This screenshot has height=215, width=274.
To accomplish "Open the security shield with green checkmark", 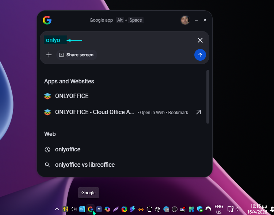I will pyautogui.click(x=200, y=209).
